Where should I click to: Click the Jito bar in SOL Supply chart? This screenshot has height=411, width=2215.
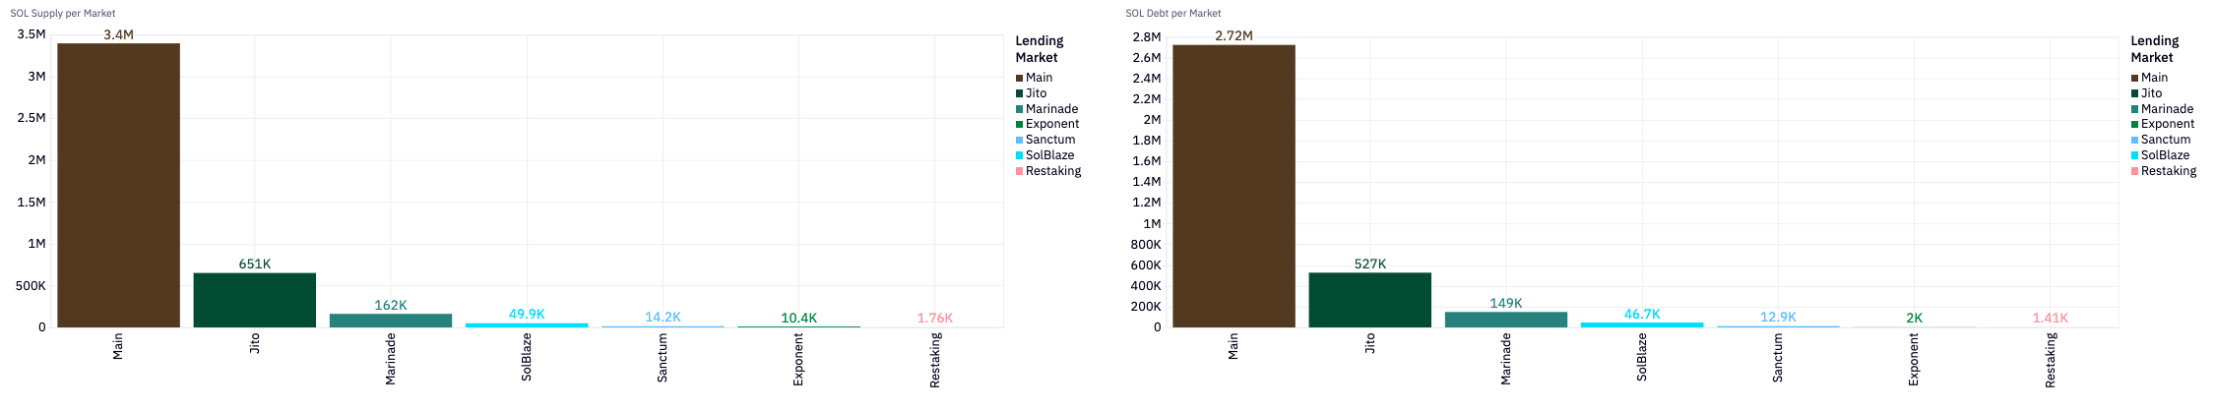[x=254, y=300]
